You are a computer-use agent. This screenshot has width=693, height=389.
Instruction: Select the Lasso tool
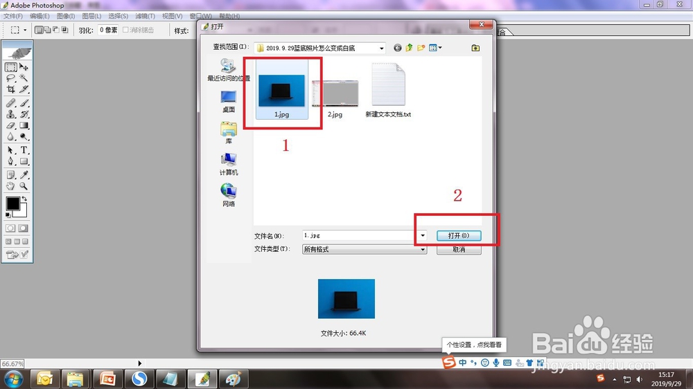click(x=11, y=78)
